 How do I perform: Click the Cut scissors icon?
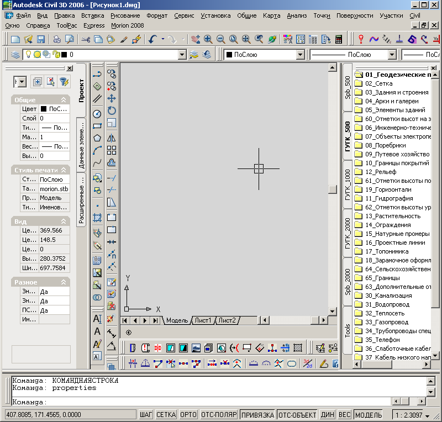(x=86, y=39)
